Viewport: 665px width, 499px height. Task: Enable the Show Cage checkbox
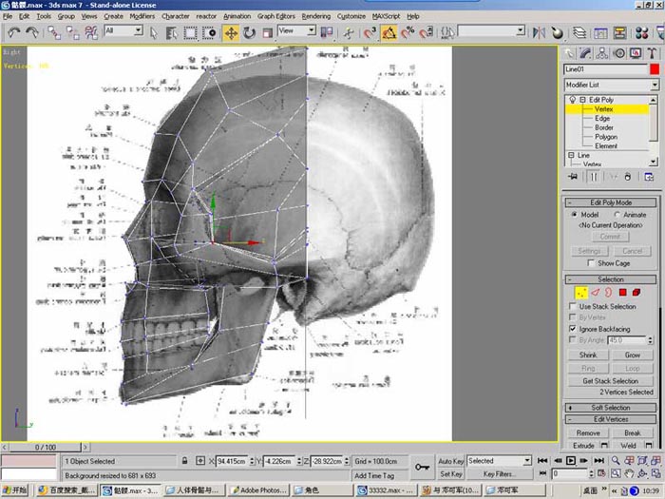click(x=591, y=263)
